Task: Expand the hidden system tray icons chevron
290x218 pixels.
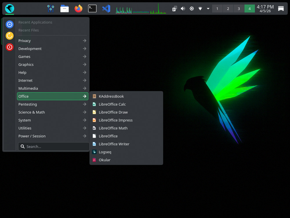Action: click(x=208, y=8)
